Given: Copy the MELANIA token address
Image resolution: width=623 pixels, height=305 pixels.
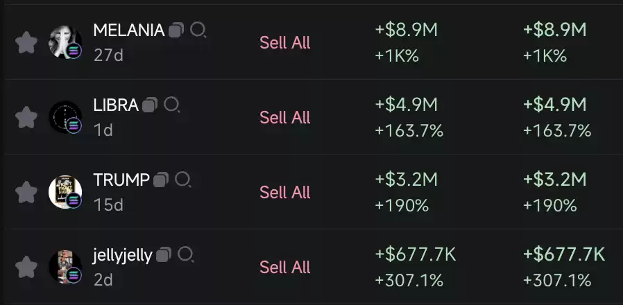Looking at the screenshot, I should coord(176,31).
